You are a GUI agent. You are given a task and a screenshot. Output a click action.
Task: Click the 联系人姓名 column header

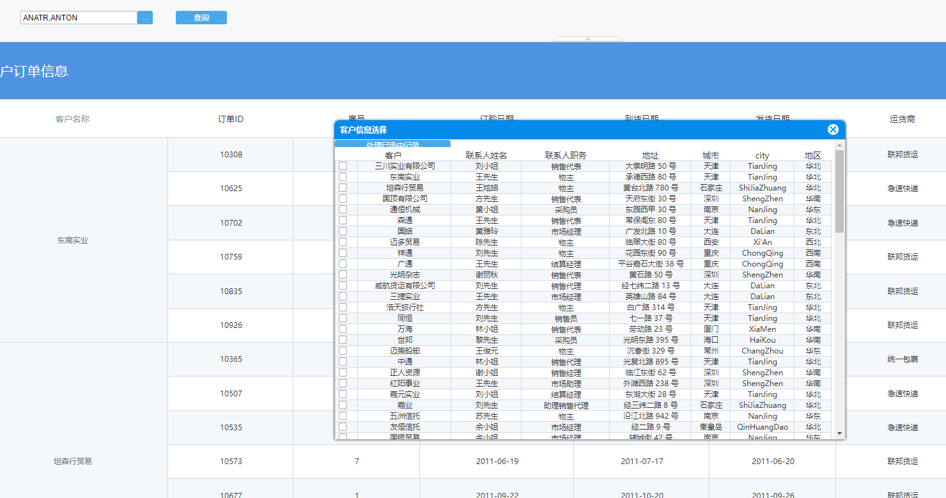pos(486,155)
